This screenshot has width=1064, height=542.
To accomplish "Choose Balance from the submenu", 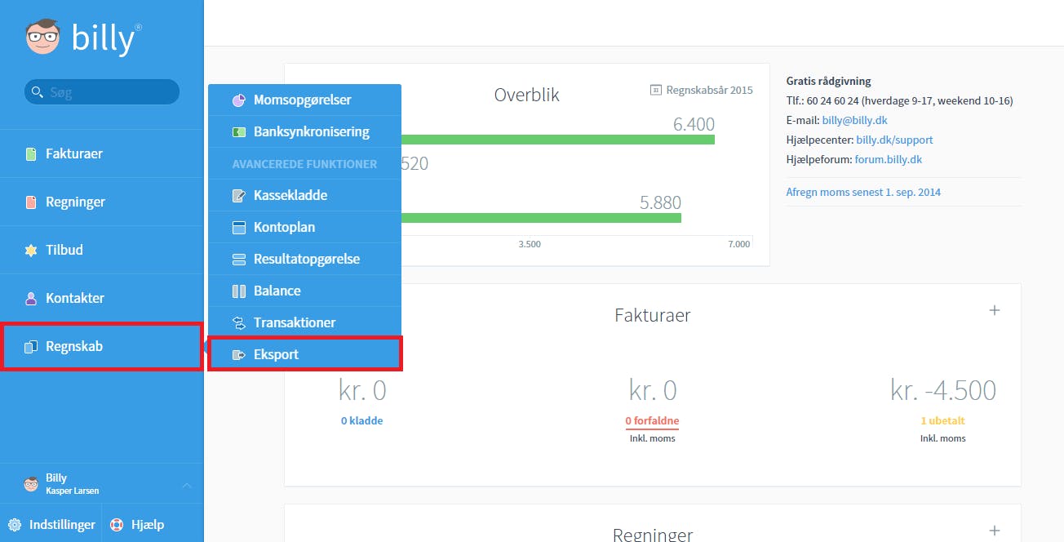I will point(304,291).
